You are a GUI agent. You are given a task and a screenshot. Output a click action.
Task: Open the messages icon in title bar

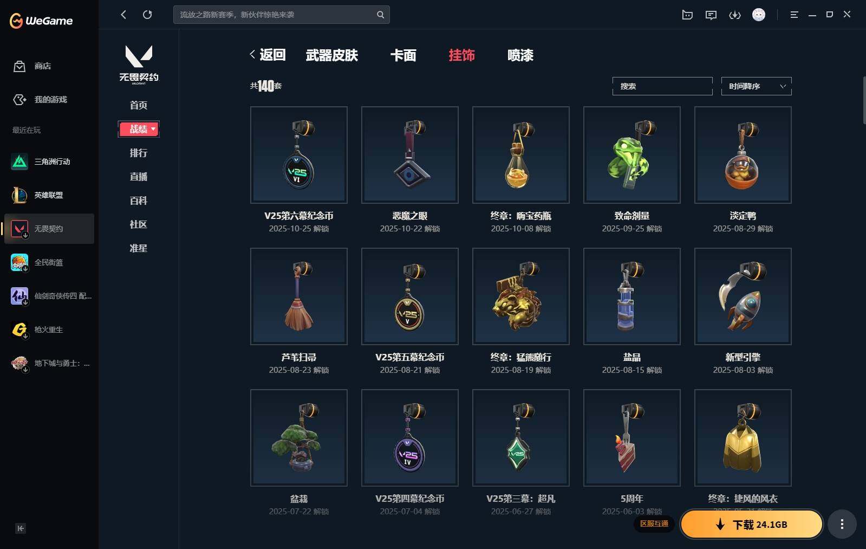pos(711,15)
